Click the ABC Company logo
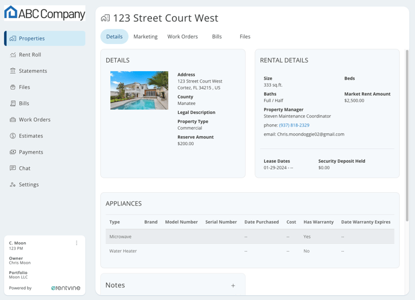 45,13
